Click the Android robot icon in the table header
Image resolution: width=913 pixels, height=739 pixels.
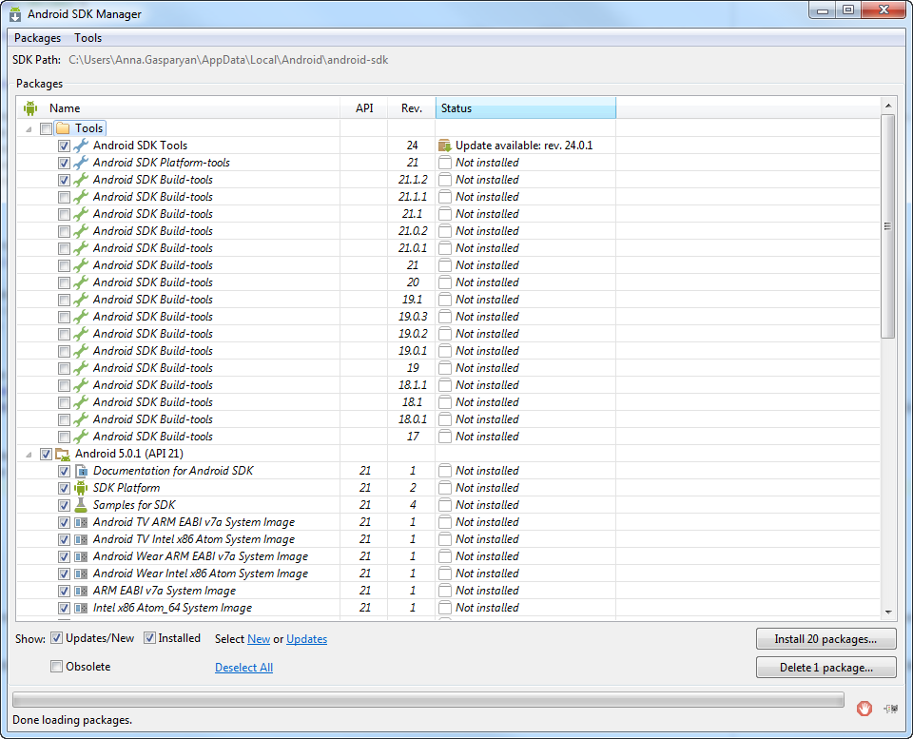pos(30,108)
